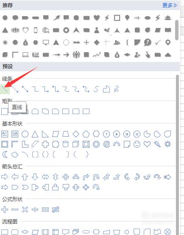Choose the cloud basic shape
The height and width of the screenshot is (235, 184).
pyautogui.click(x=15, y=154)
